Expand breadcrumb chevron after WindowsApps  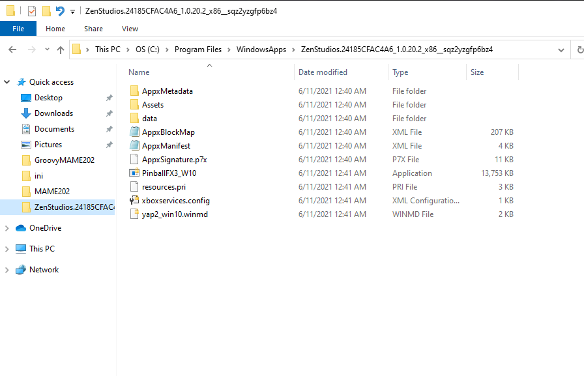293,50
